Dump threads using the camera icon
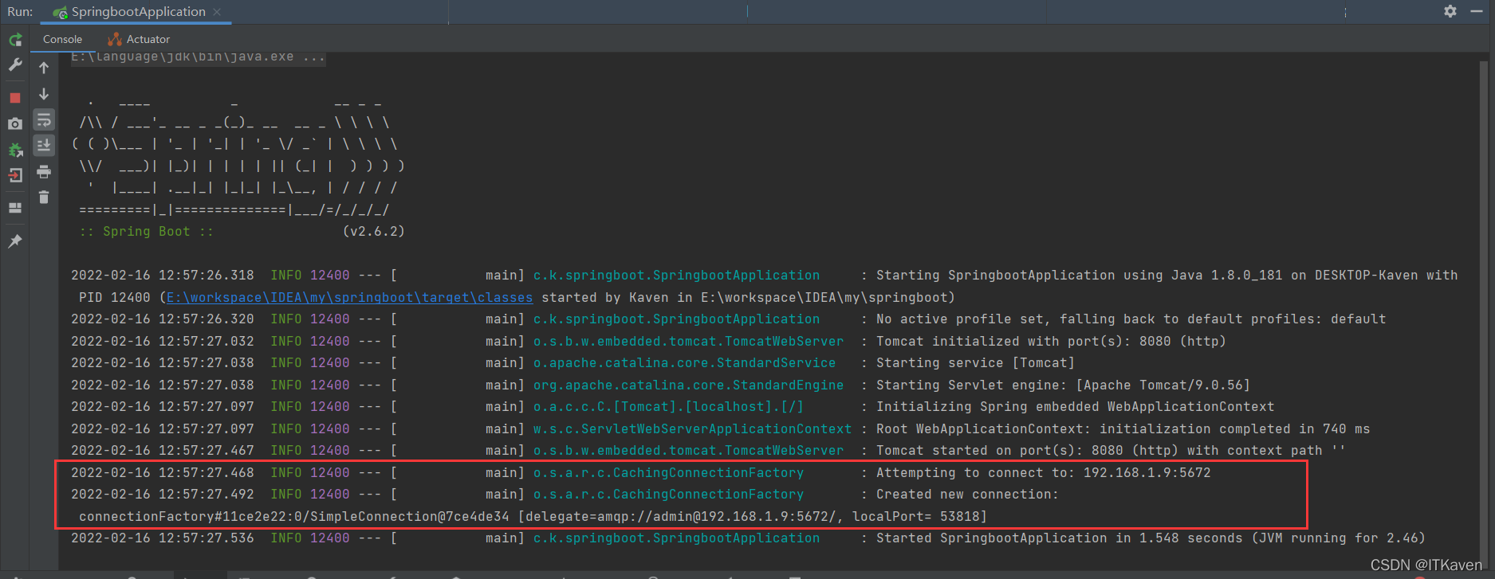This screenshot has height=579, width=1495. coord(15,123)
